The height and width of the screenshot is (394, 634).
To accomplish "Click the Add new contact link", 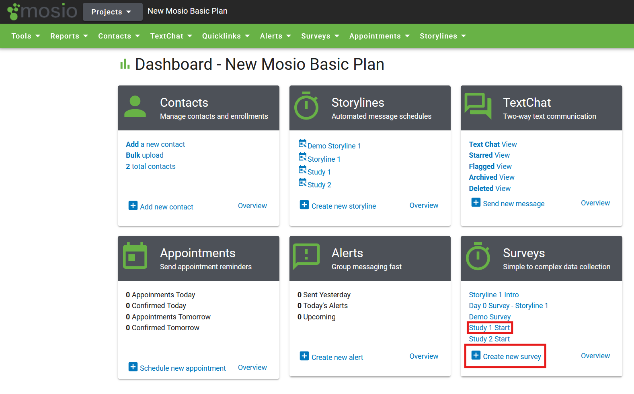I will 166,207.
